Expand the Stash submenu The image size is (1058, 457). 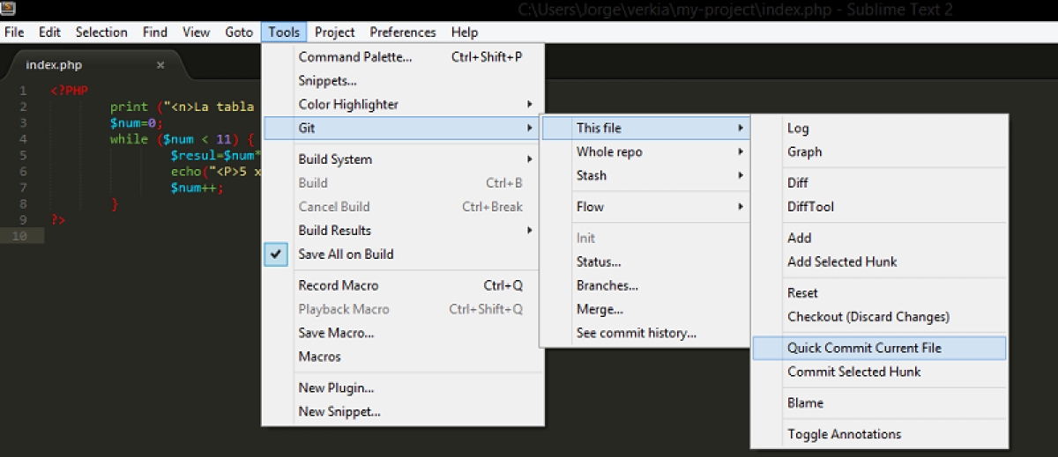point(645,175)
